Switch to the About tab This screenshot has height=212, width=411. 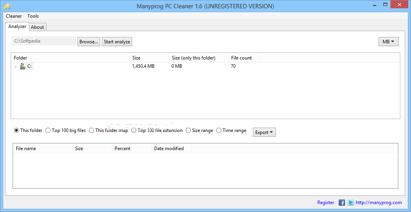38,27
